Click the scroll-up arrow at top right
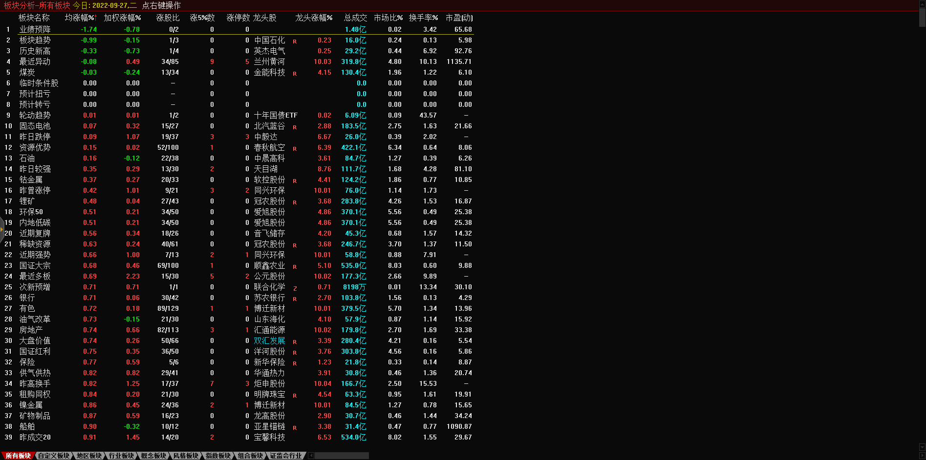The height and width of the screenshot is (460, 926). point(922,4)
